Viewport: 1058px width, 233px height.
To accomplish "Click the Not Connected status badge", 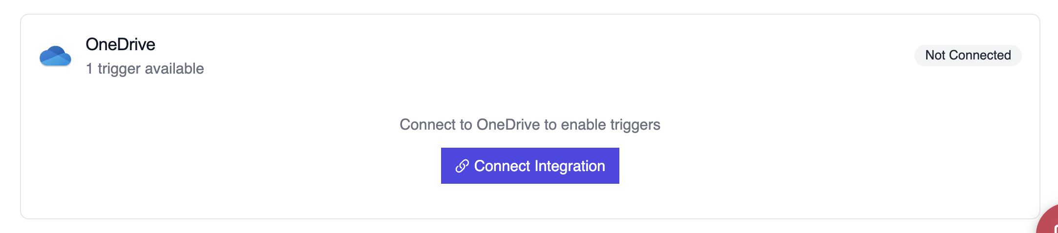I will (967, 56).
